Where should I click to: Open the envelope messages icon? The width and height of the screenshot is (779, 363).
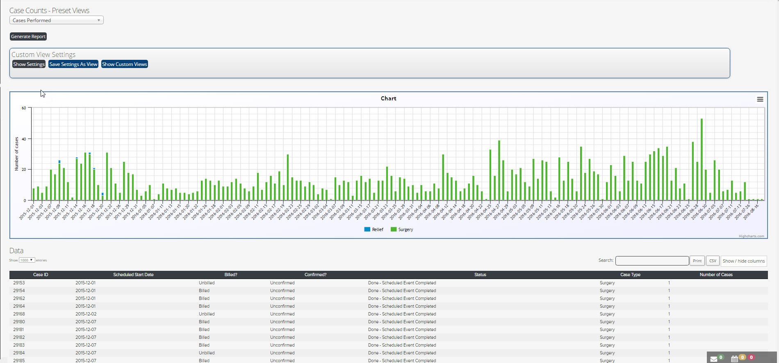pos(714,359)
